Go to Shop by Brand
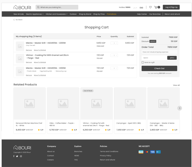 85,14
